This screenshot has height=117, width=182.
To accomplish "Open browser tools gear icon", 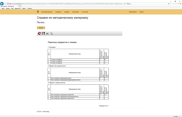I will [178, 4].
